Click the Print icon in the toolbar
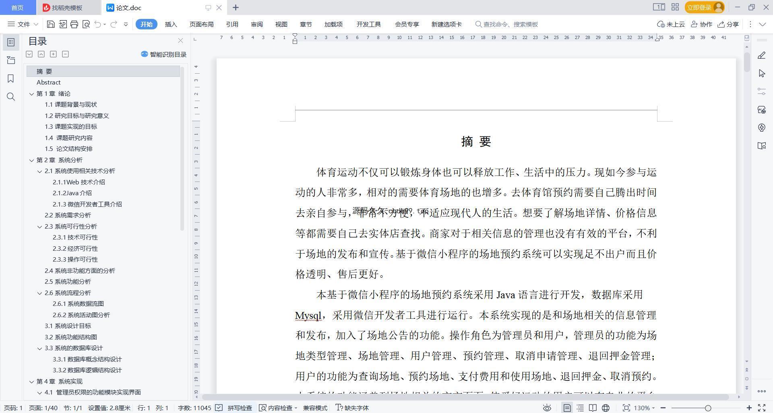This screenshot has height=413, width=773. point(74,24)
